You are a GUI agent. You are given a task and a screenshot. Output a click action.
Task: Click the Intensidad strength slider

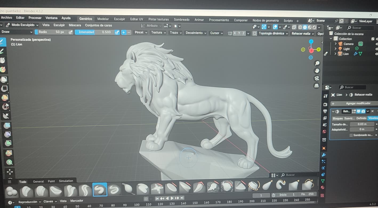(x=94, y=32)
